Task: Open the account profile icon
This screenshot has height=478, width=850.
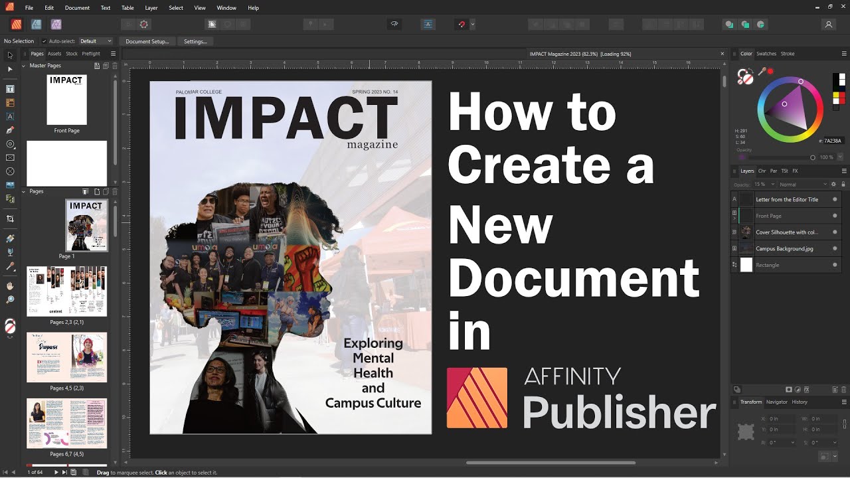Action: tap(828, 24)
